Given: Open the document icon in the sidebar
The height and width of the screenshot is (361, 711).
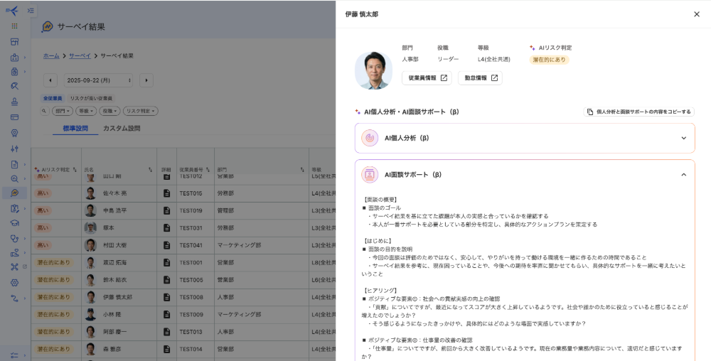Looking at the screenshot, I should (14, 164).
